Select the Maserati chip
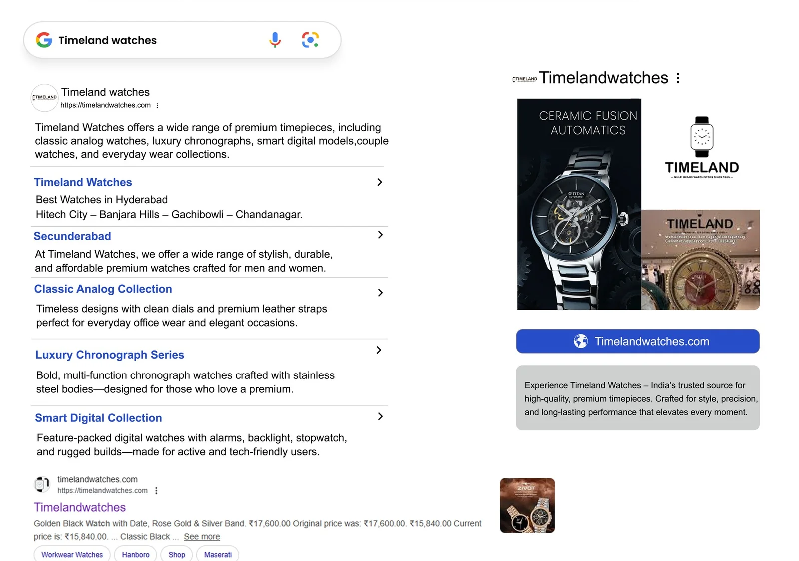Screen dimensions: 799x561 pos(218,554)
